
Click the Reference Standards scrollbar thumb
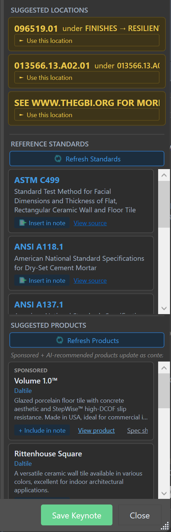(x=164, y=204)
